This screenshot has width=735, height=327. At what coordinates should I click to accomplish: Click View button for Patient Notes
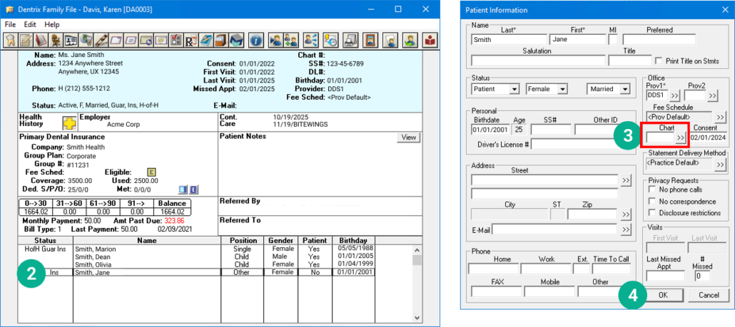pyautogui.click(x=408, y=137)
